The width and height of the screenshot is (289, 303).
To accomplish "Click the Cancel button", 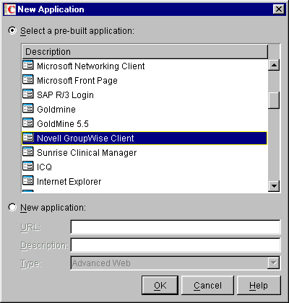I will click(x=207, y=286).
